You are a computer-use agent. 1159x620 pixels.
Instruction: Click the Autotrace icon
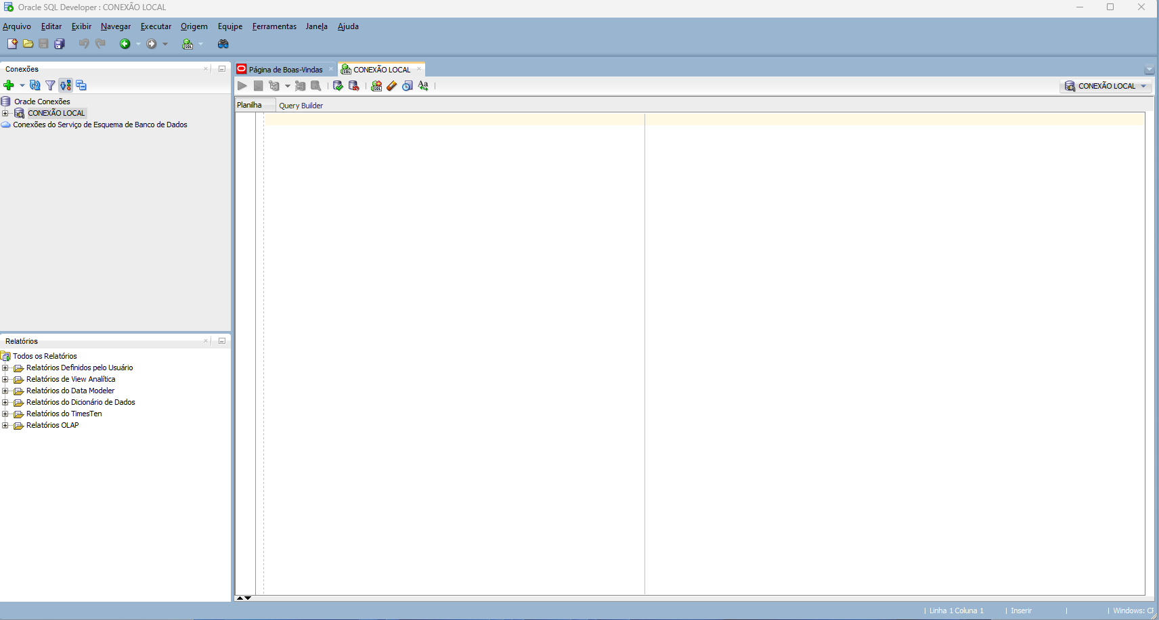click(300, 86)
